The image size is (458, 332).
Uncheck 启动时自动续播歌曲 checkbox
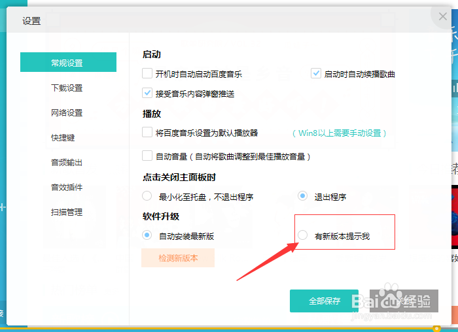pos(316,73)
